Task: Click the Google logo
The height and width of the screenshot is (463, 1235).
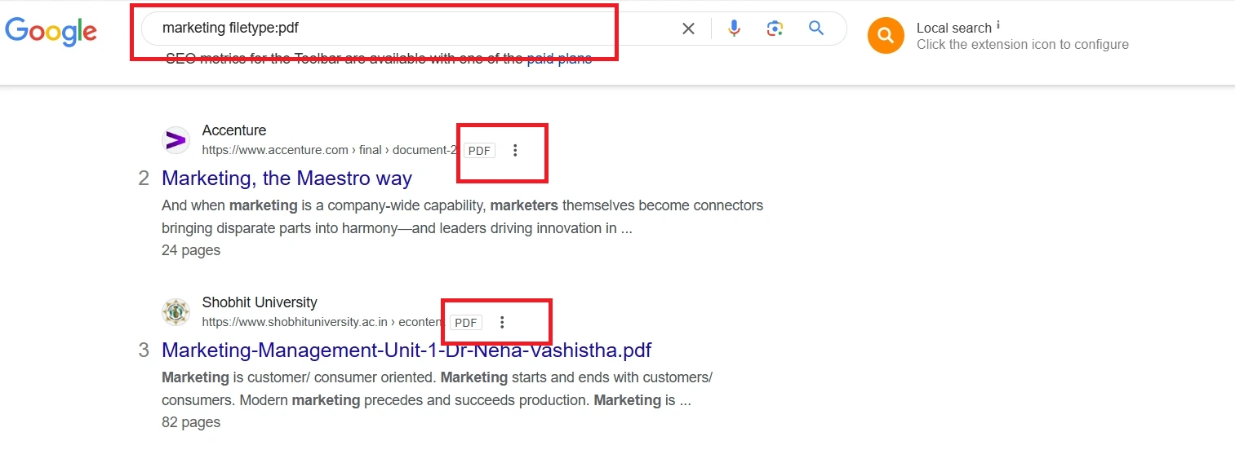Action: pyautogui.click(x=51, y=30)
